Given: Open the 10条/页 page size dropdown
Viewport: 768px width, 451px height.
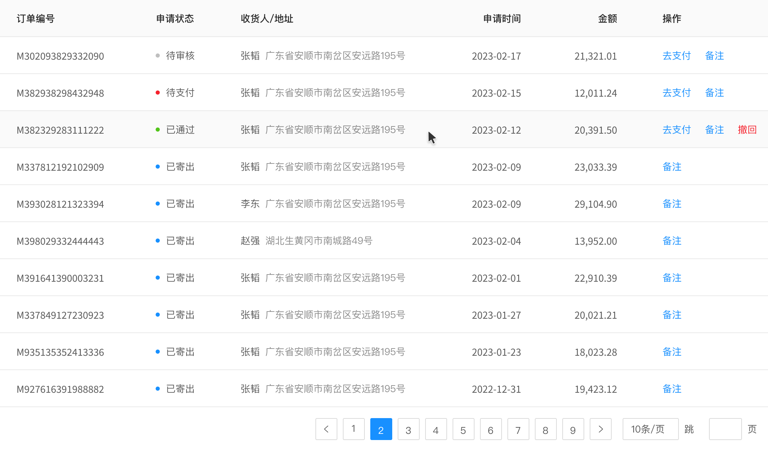Looking at the screenshot, I should click(x=650, y=429).
